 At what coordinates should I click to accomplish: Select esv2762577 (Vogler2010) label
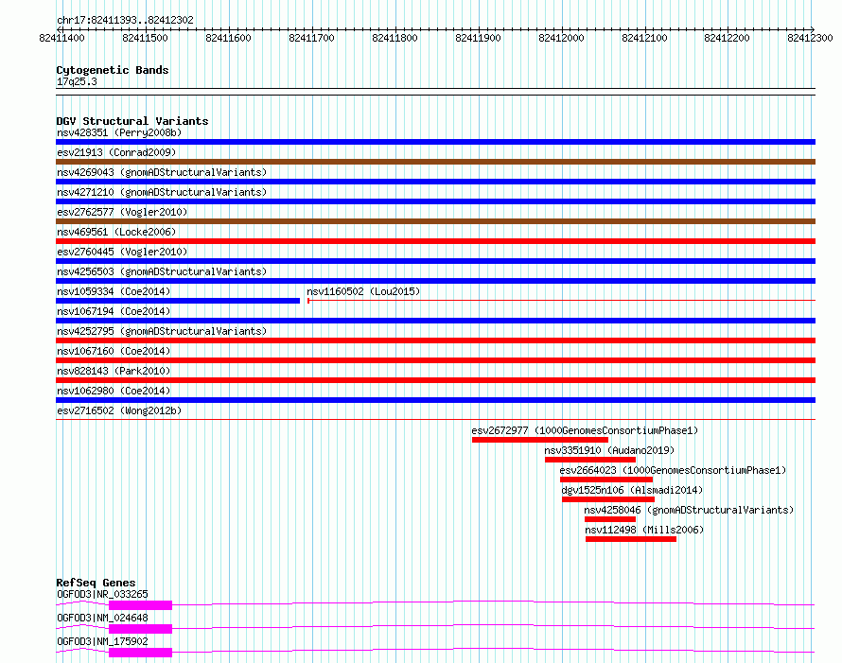[x=122, y=212]
